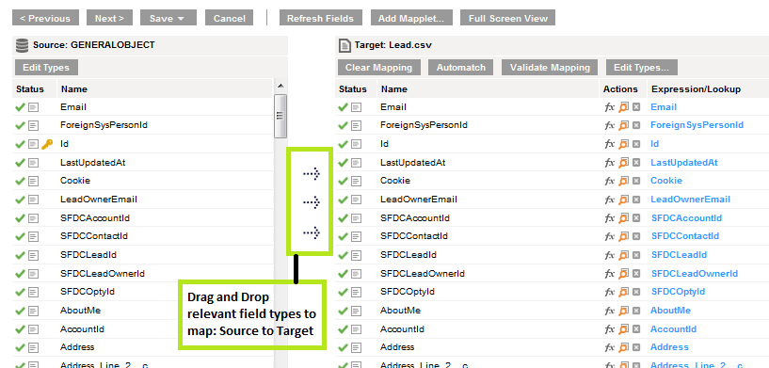Open the Save dropdown arrow
This screenshot has width=769, height=368.
click(181, 19)
